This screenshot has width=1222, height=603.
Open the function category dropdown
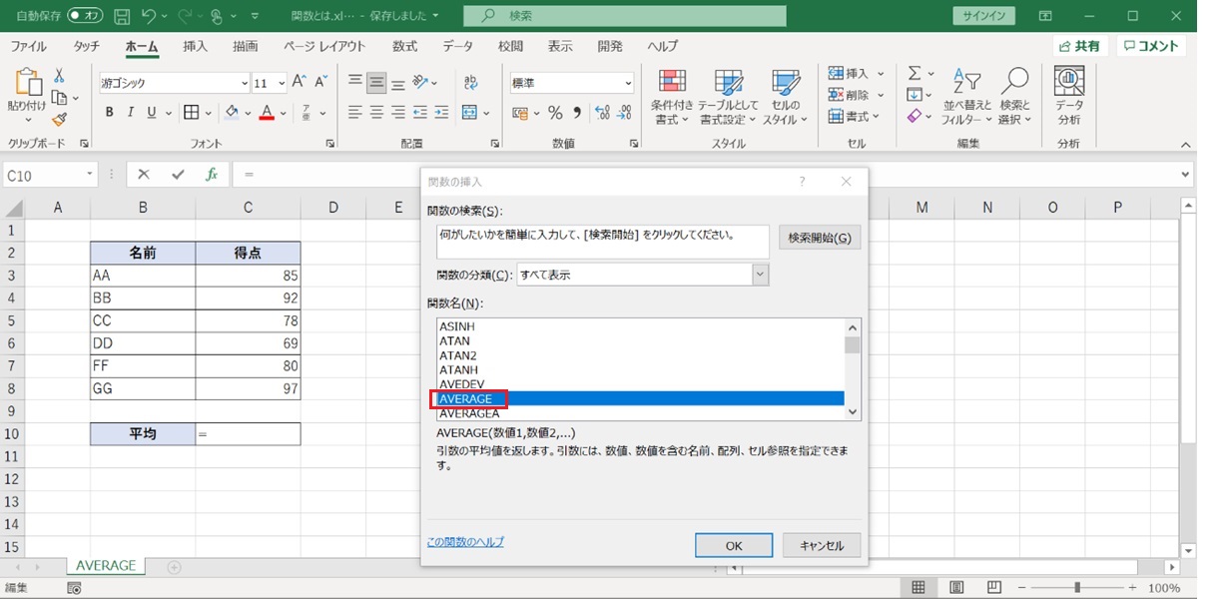tap(760, 275)
